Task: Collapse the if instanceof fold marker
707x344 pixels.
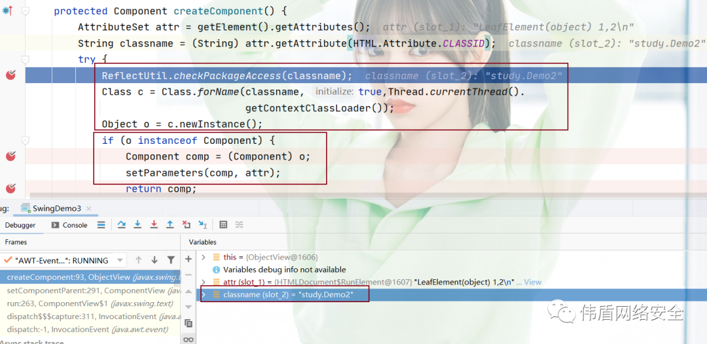Action: [x=26, y=141]
